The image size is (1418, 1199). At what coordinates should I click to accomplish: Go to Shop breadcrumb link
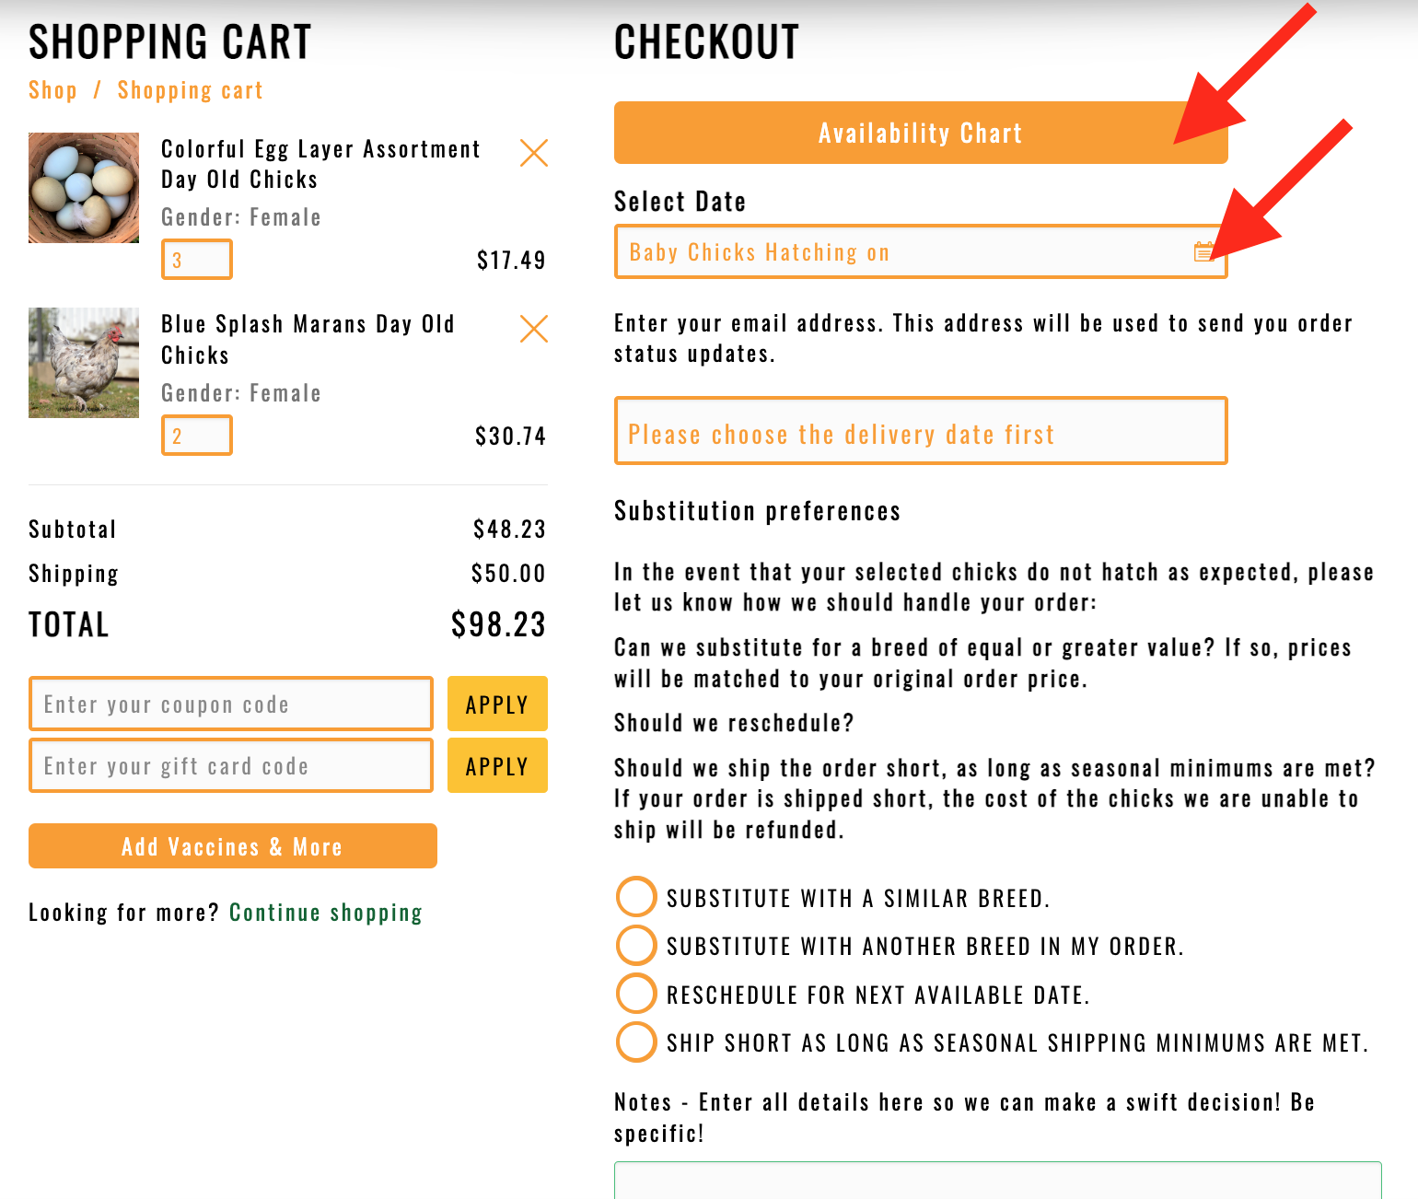pos(52,90)
